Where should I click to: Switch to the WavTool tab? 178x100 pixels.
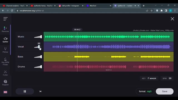tap(93, 6)
